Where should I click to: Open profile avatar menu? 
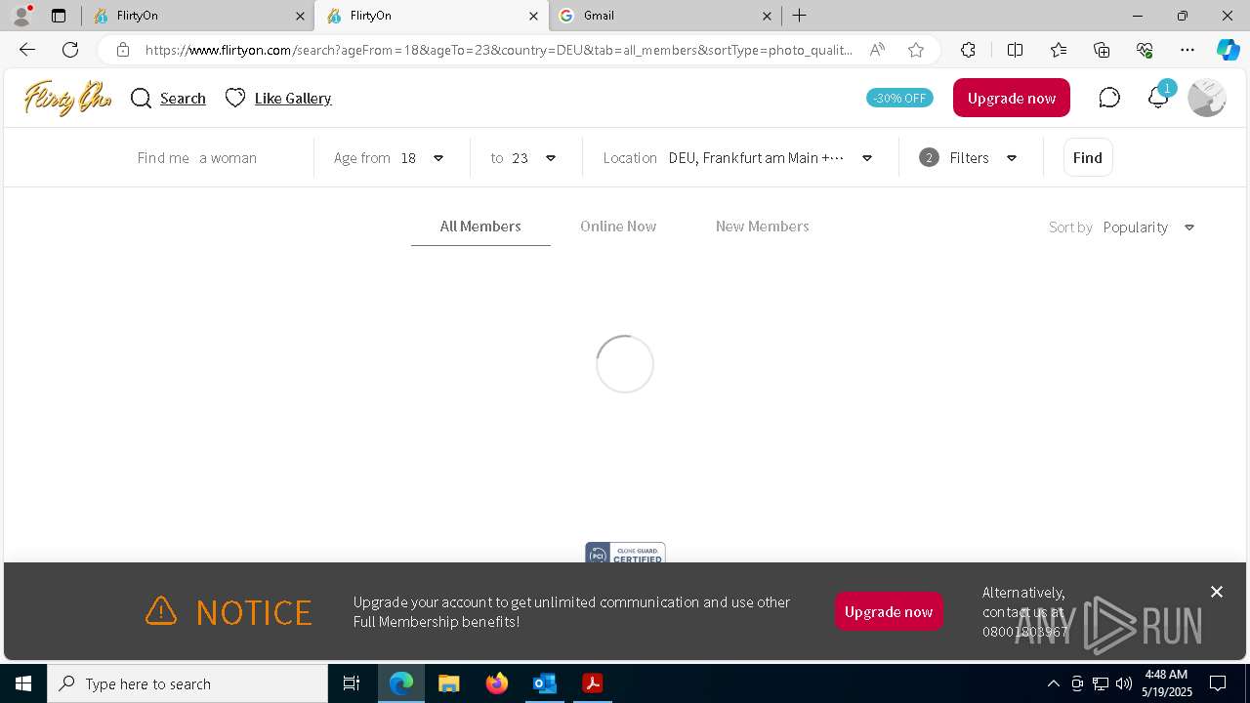point(1207,98)
